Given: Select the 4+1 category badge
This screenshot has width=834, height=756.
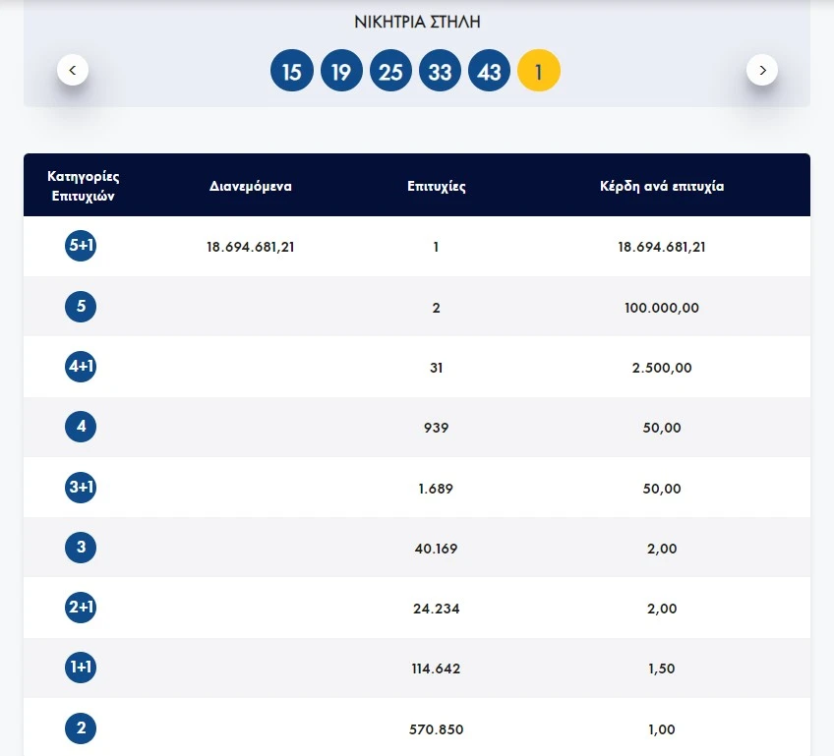Looking at the screenshot, I should [x=81, y=367].
